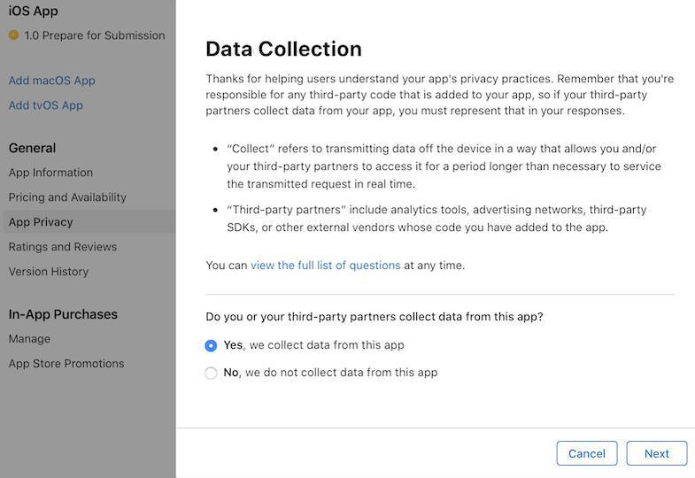Select '1.0 Prepare for Submission' version
Screen dimensions: 695x478
click(x=95, y=35)
